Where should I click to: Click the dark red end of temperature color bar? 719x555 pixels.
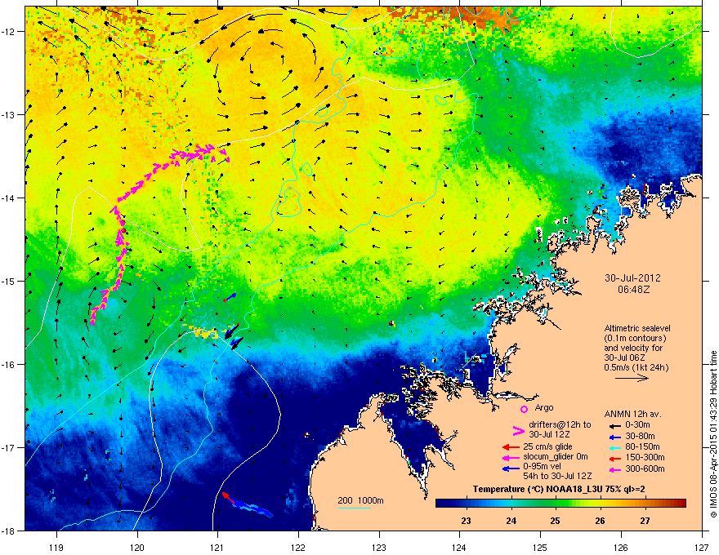(x=681, y=504)
